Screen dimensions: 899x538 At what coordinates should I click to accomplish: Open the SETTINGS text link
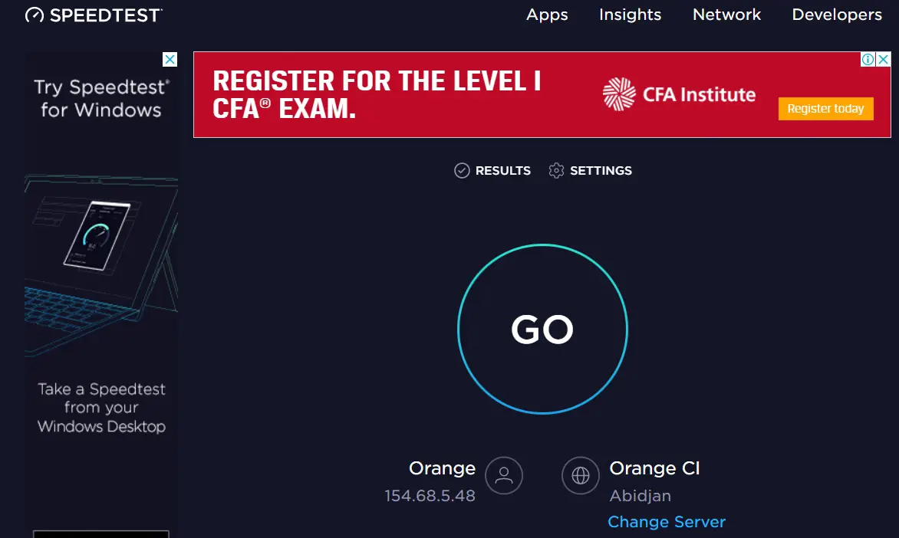click(x=601, y=171)
